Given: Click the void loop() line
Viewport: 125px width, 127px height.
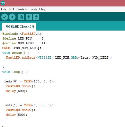Looking at the screenshot, I should pyautogui.click(x=15, y=72).
